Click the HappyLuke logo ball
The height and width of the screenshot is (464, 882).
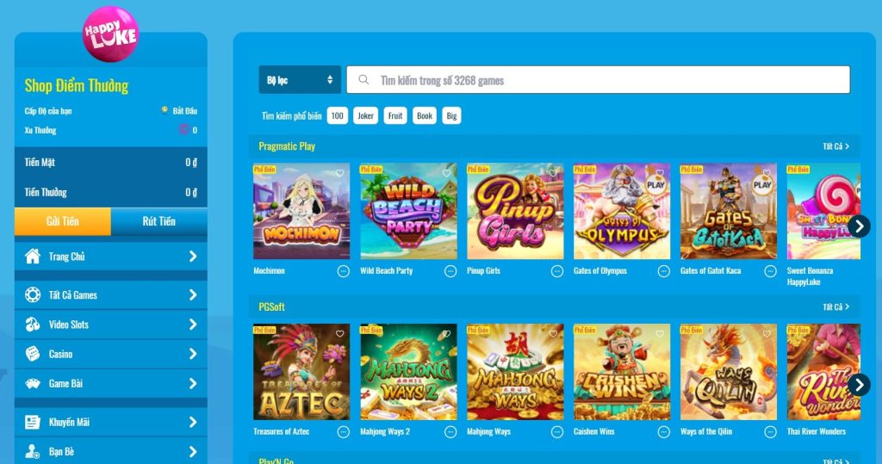[x=110, y=34]
